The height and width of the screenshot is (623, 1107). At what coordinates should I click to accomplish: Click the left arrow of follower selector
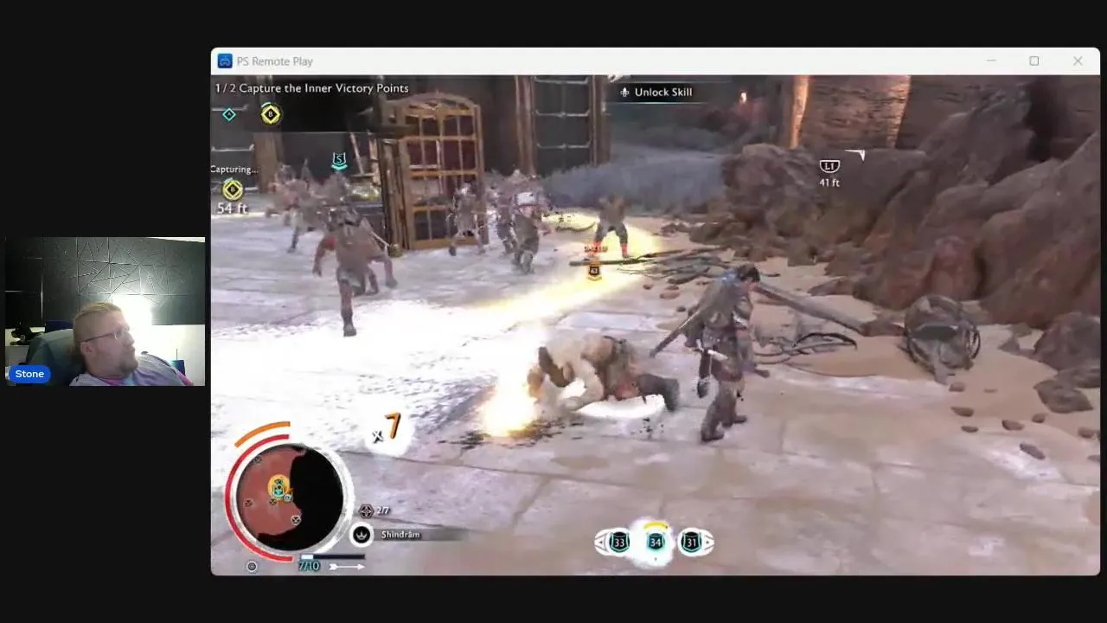(599, 543)
